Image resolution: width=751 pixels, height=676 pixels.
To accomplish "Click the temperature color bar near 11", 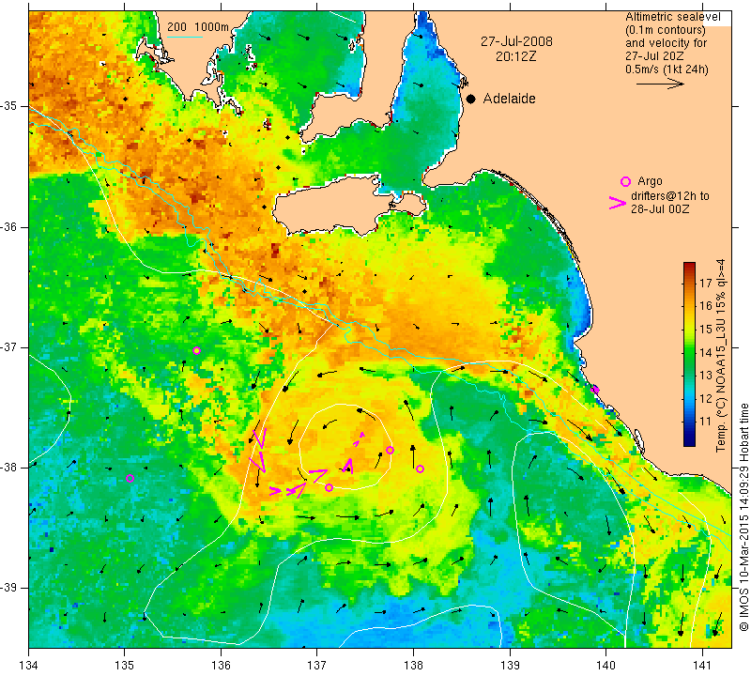I will [x=689, y=422].
